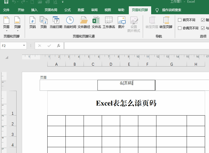This screenshot has height=153, width=209.
Task: Select row 4 header
Action: point(13,142)
